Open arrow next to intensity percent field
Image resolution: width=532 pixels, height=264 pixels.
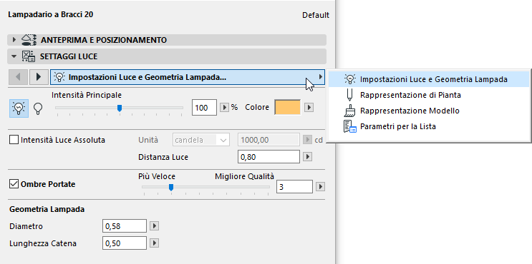coord(224,108)
